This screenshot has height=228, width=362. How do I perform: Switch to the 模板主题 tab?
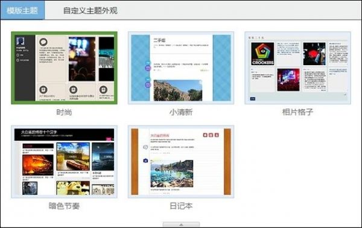coord(22,10)
